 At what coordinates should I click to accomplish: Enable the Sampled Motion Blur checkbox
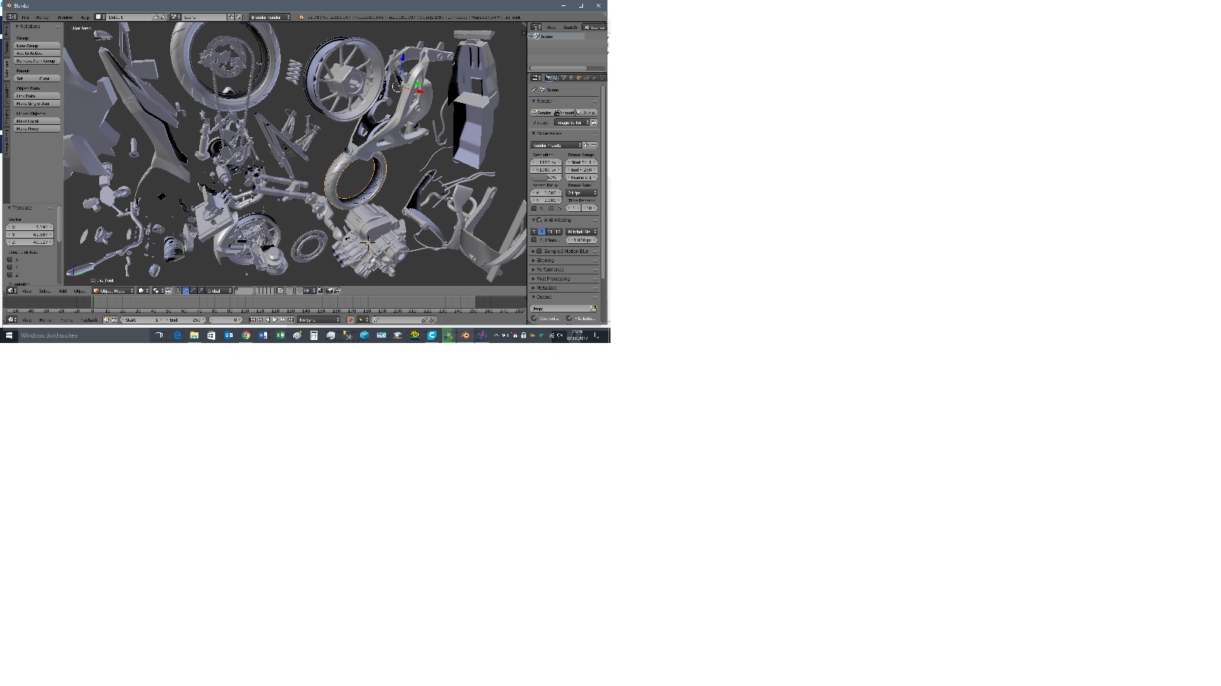540,251
